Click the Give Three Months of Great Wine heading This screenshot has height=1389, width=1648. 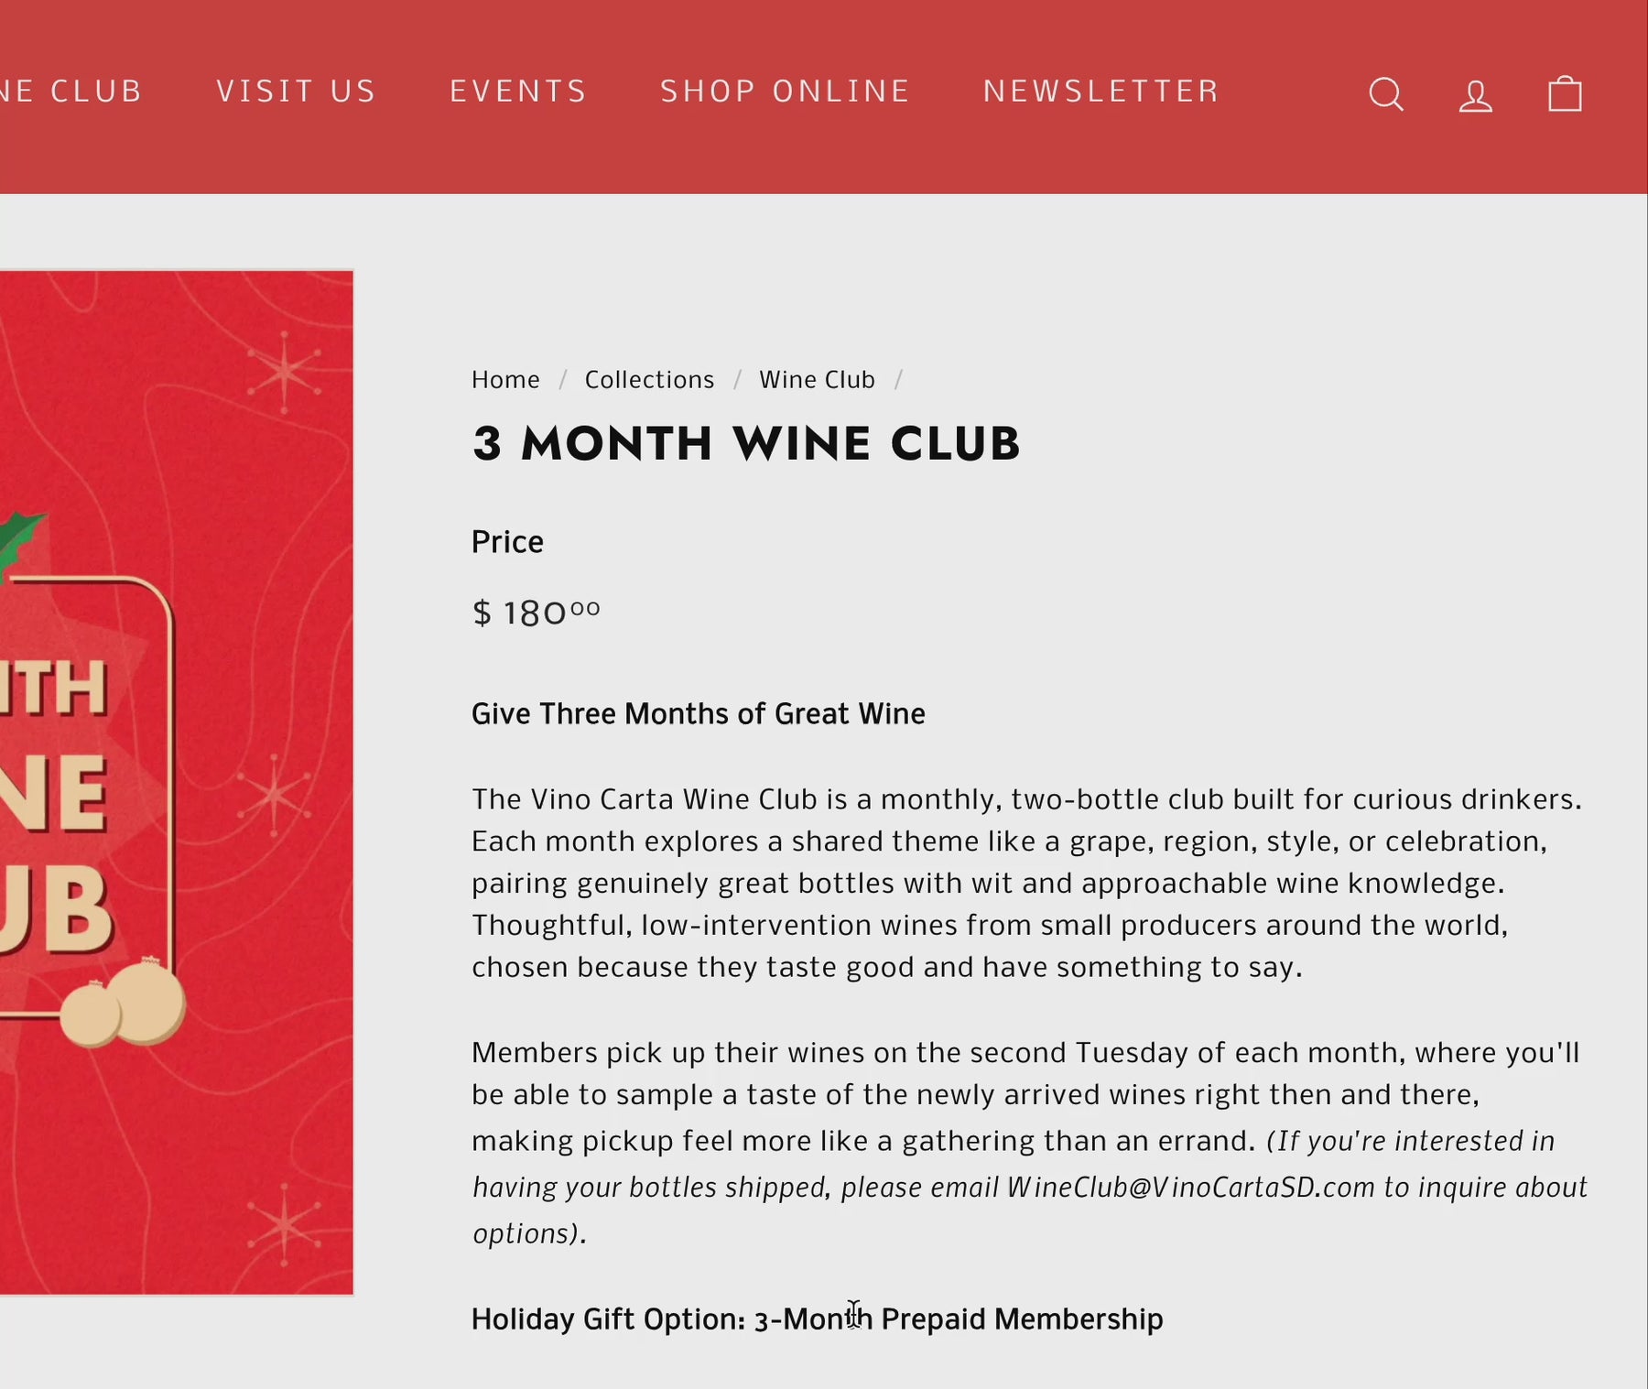click(698, 714)
